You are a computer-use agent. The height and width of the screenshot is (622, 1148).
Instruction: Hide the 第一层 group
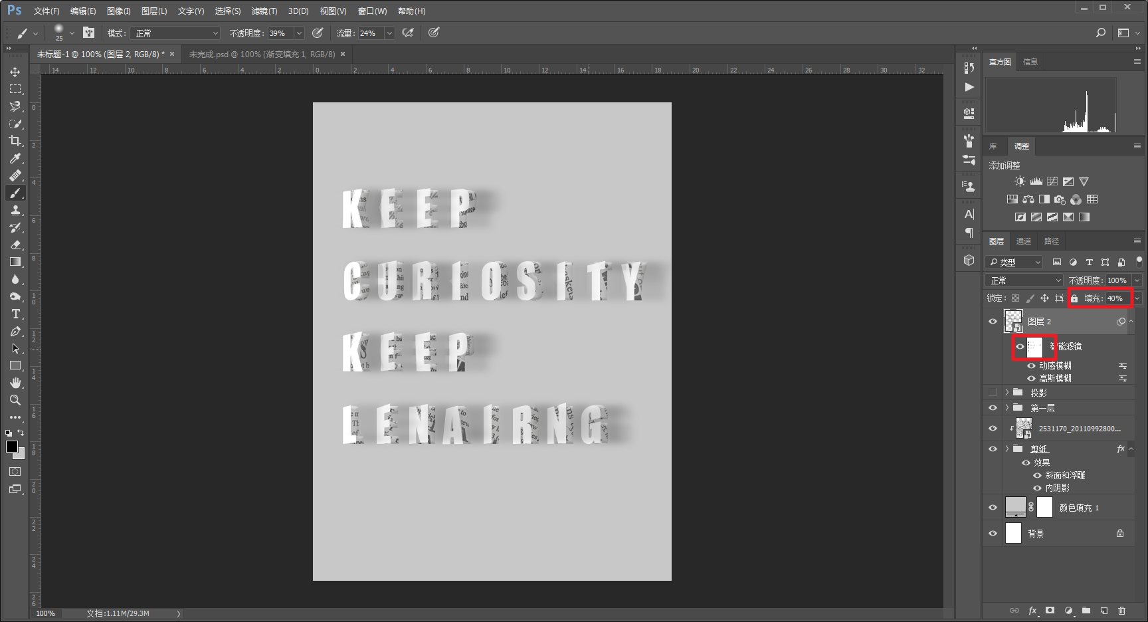point(993,407)
